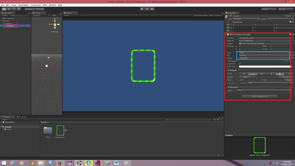Toggle Global/Local handle rotation
Viewport: 295px width, 166px height.
pos(40,9)
